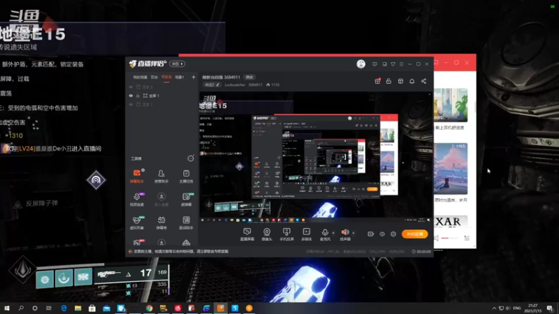This screenshot has height=314, width=559.
Task: Select the 文本2 source row
Action: point(162,87)
